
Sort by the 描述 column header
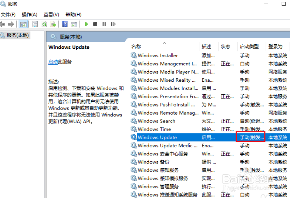[206, 46]
